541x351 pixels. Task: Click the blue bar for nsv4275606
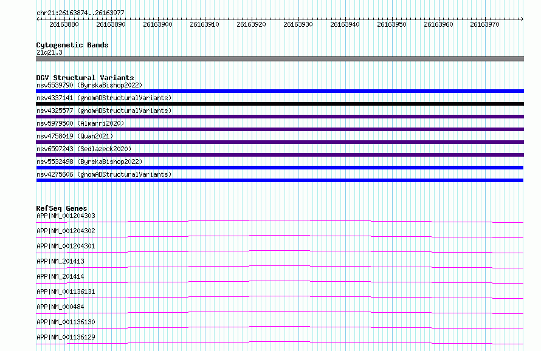280,180
